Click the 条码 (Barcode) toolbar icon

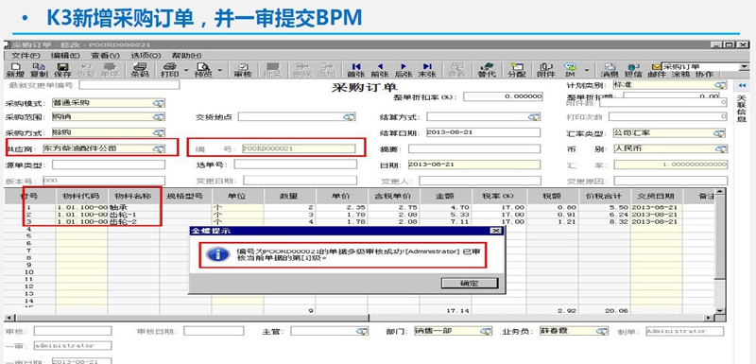pos(140,70)
